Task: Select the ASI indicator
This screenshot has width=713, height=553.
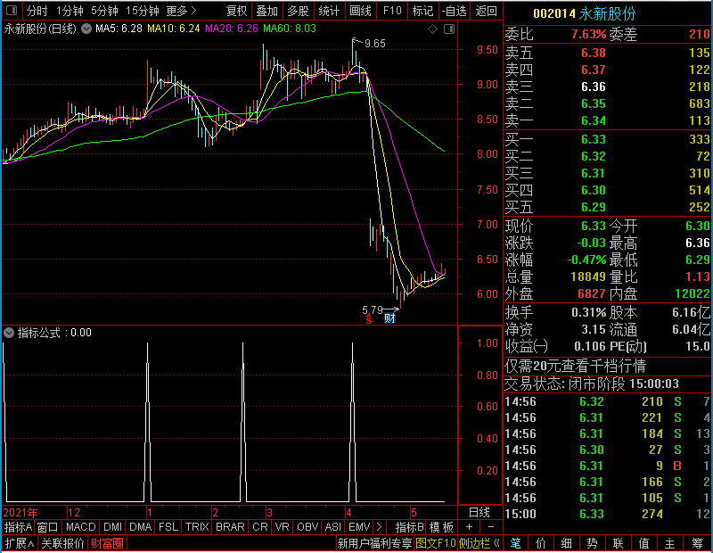Action: coord(333,527)
